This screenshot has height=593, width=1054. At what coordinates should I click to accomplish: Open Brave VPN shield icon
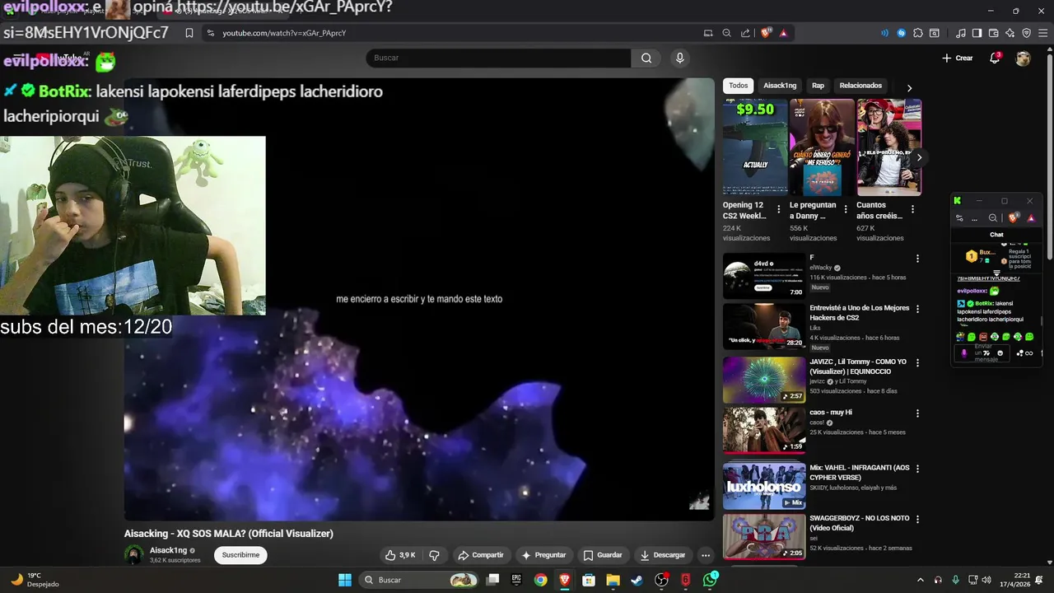pyautogui.click(x=1026, y=33)
